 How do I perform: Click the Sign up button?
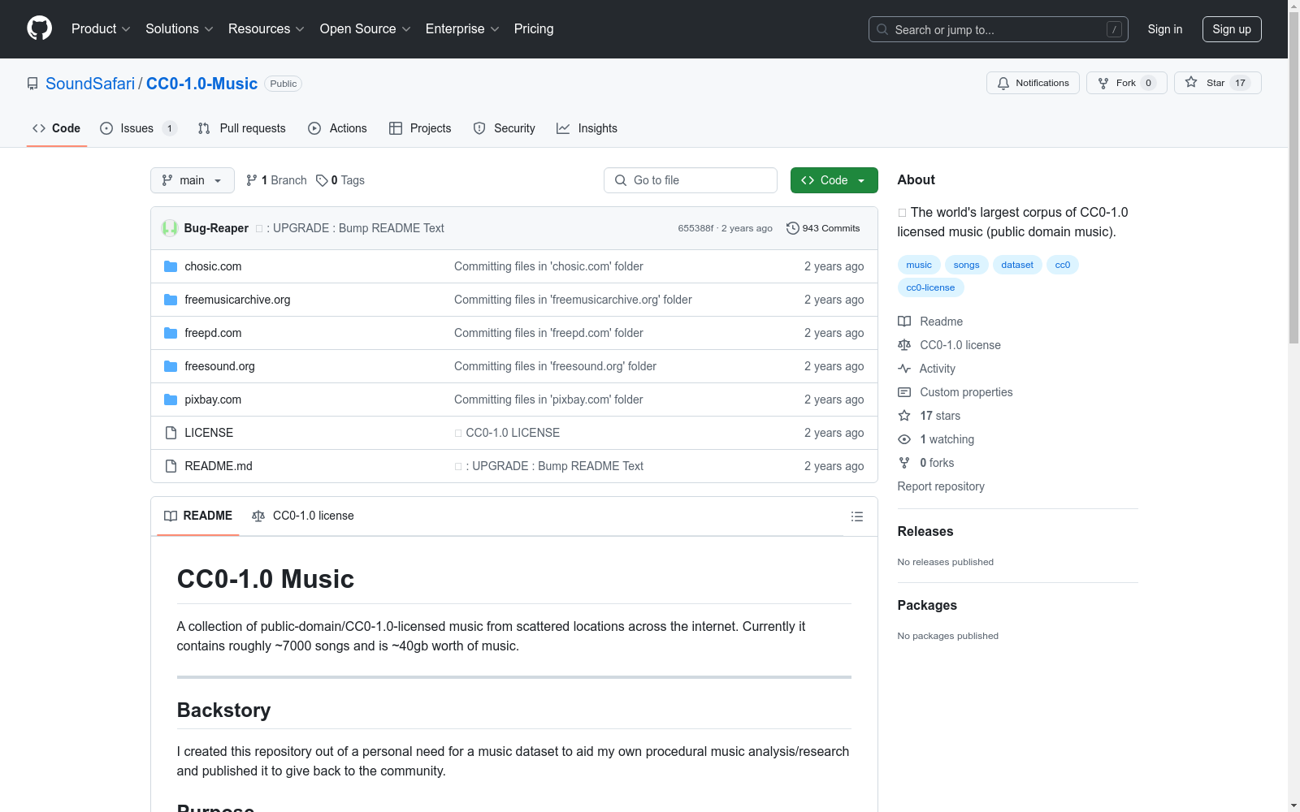(x=1232, y=29)
